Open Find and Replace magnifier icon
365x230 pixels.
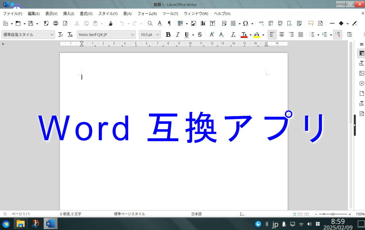(x=150, y=23)
